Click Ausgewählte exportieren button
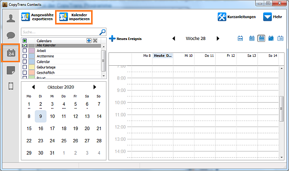Viewport: 289px width, 171px height. [x=37, y=17]
